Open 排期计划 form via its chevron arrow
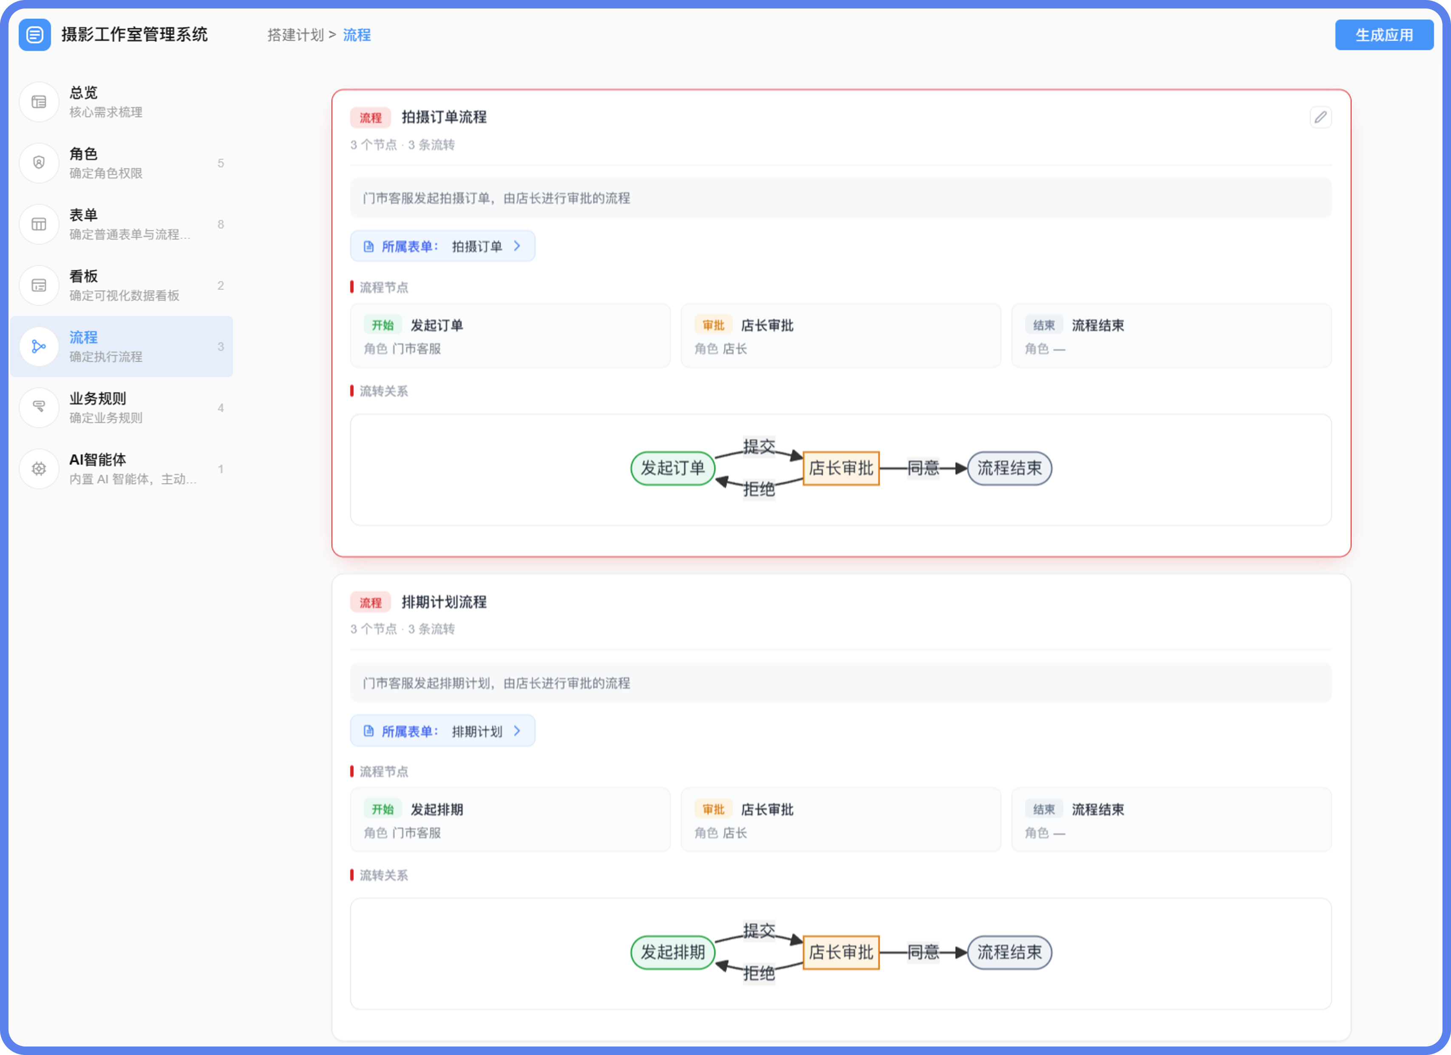 point(517,731)
